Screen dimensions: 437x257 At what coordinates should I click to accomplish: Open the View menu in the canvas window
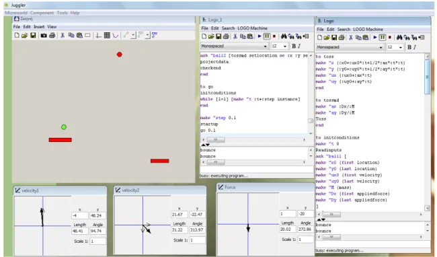click(x=52, y=27)
